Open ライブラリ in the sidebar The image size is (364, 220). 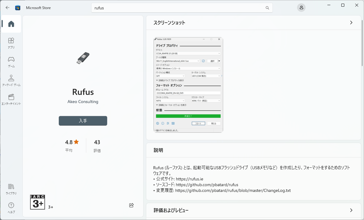pos(11,189)
